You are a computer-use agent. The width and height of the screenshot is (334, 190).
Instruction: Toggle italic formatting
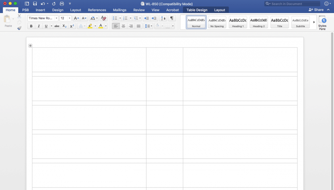click(39, 26)
